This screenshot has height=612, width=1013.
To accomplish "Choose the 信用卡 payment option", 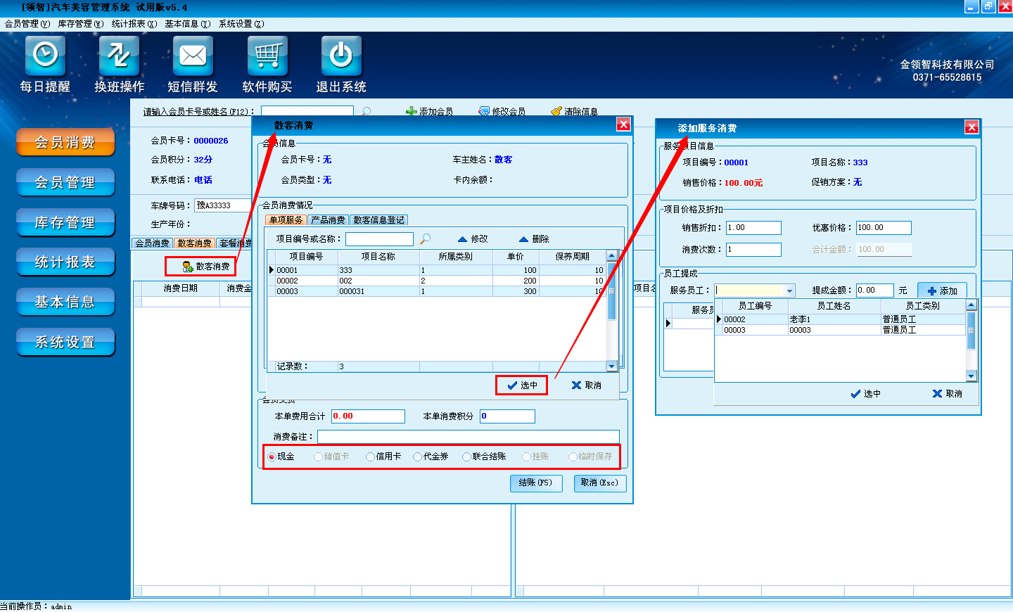I will click(370, 457).
